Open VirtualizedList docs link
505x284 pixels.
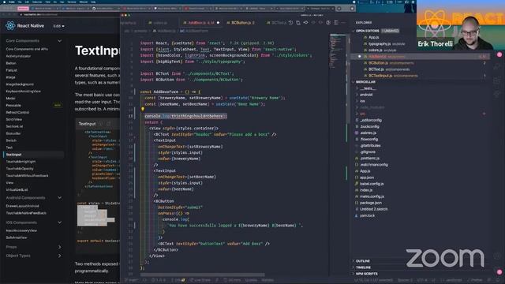(17, 190)
